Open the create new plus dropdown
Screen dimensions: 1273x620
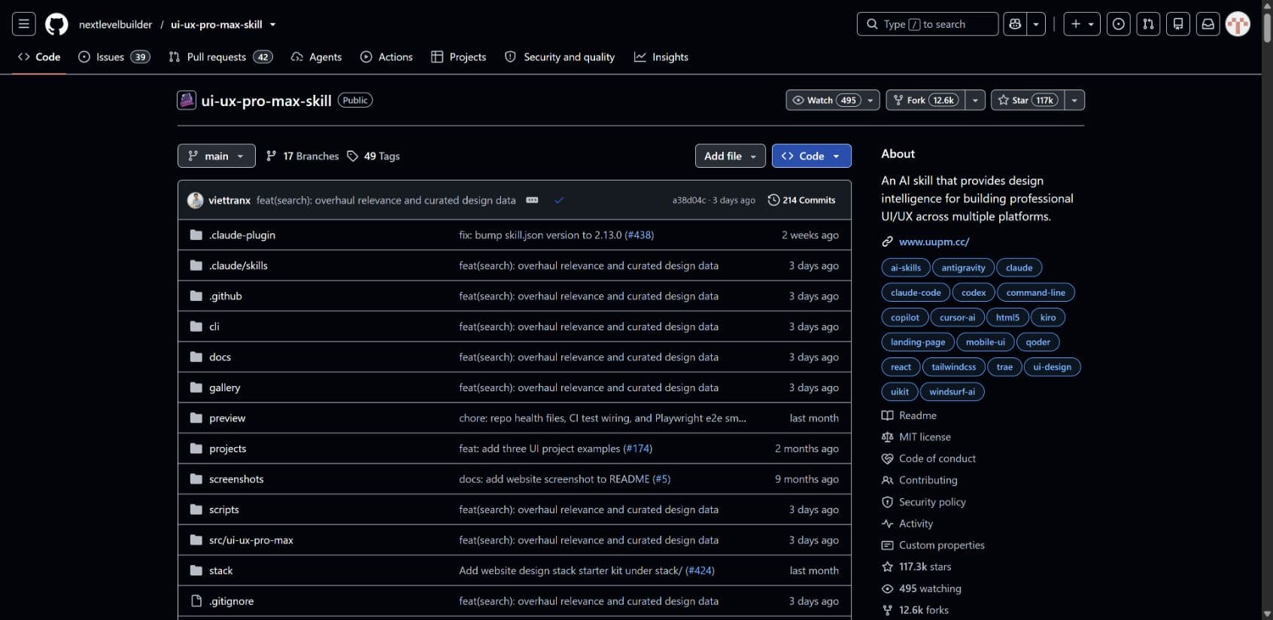[x=1082, y=24]
